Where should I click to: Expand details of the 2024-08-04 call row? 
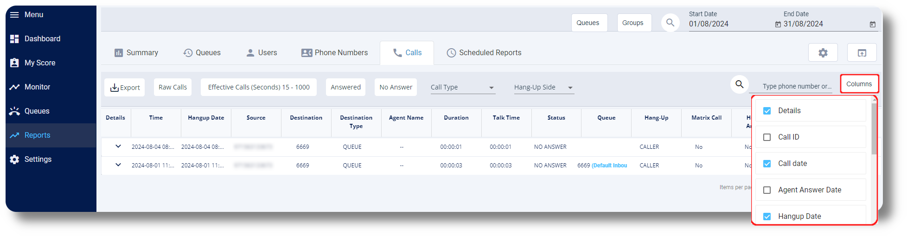[118, 147]
